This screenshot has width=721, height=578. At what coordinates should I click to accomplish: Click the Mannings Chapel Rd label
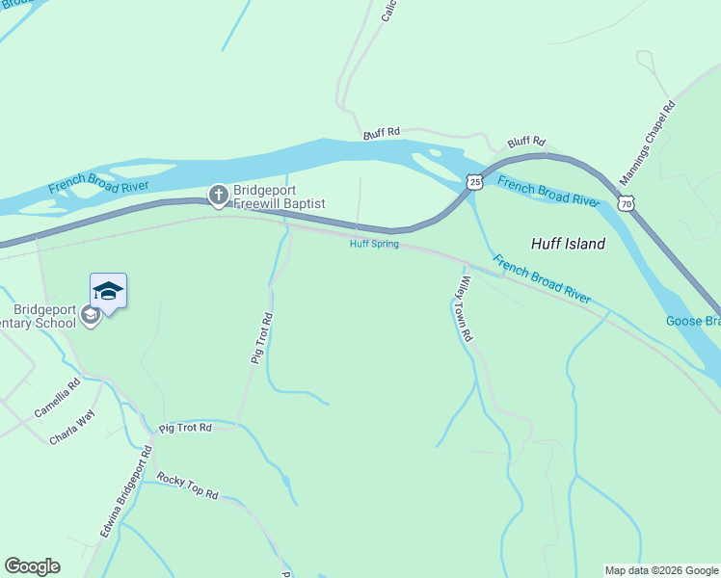(648, 144)
